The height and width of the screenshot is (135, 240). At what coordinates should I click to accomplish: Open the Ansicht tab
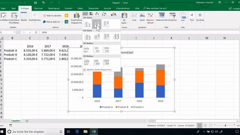point(108,8)
